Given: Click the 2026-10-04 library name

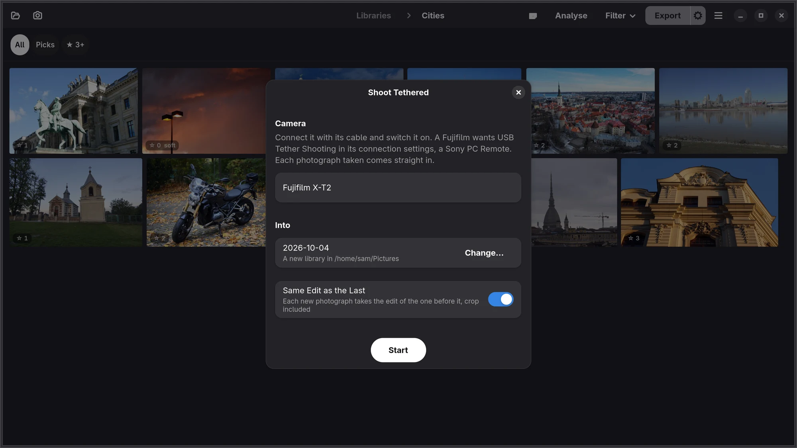Looking at the screenshot, I should pos(306,248).
